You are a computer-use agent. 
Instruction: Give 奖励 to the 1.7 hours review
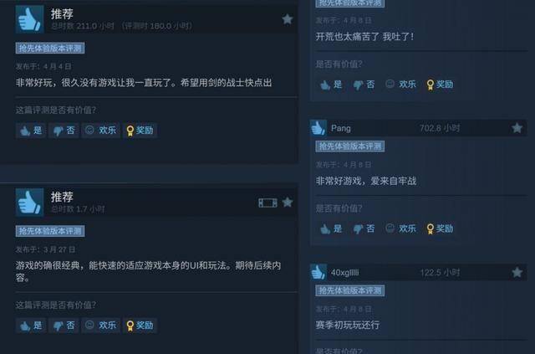click(140, 326)
